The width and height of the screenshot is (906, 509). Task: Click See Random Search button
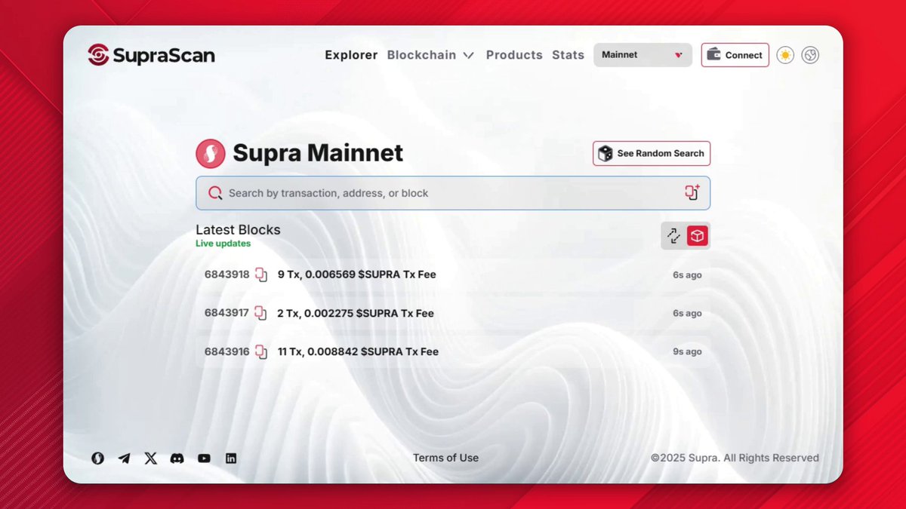pyautogui.click(x=651, y=154)
